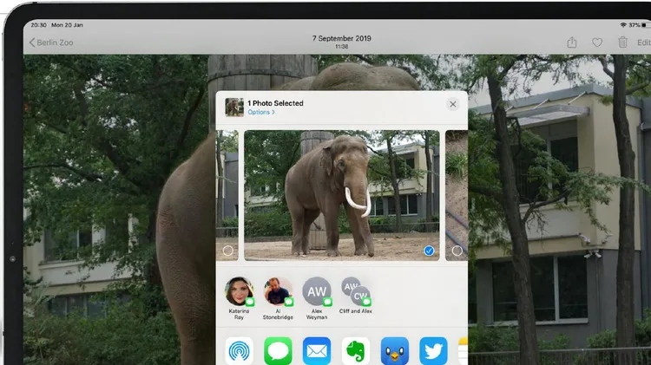The image size is (651, 365).
Task: Close the share sheet
Action: click(x=453, y=104)
